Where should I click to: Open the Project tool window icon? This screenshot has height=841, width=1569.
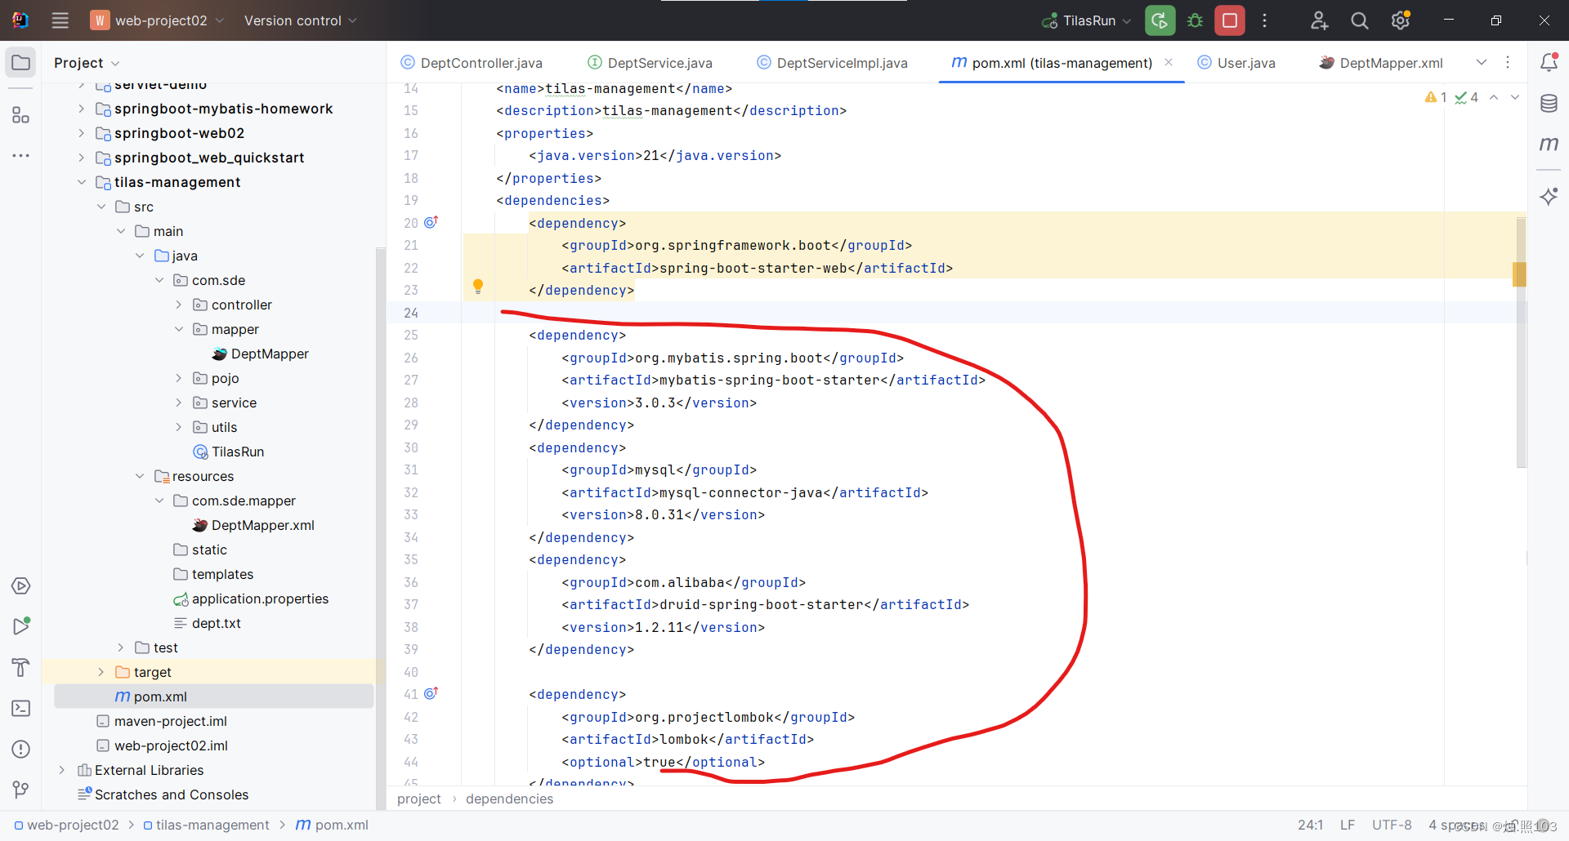(21, 63)
